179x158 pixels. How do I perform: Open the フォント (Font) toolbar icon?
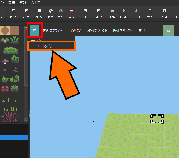click(163, 13)
